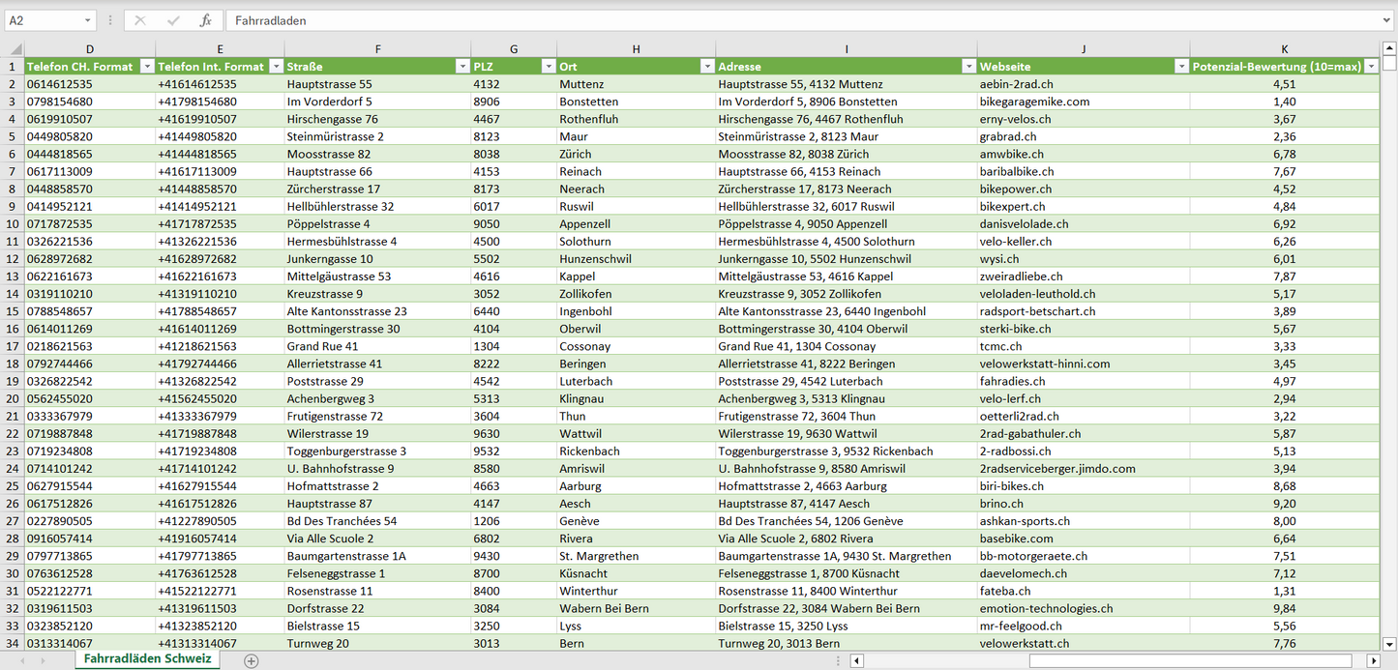Open the Name Box dropdown arrow
The width and height of the screenshot is (1398, 670).
[x=87, y=20]
